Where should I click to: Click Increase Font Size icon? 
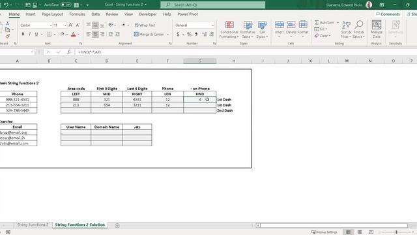71,25
